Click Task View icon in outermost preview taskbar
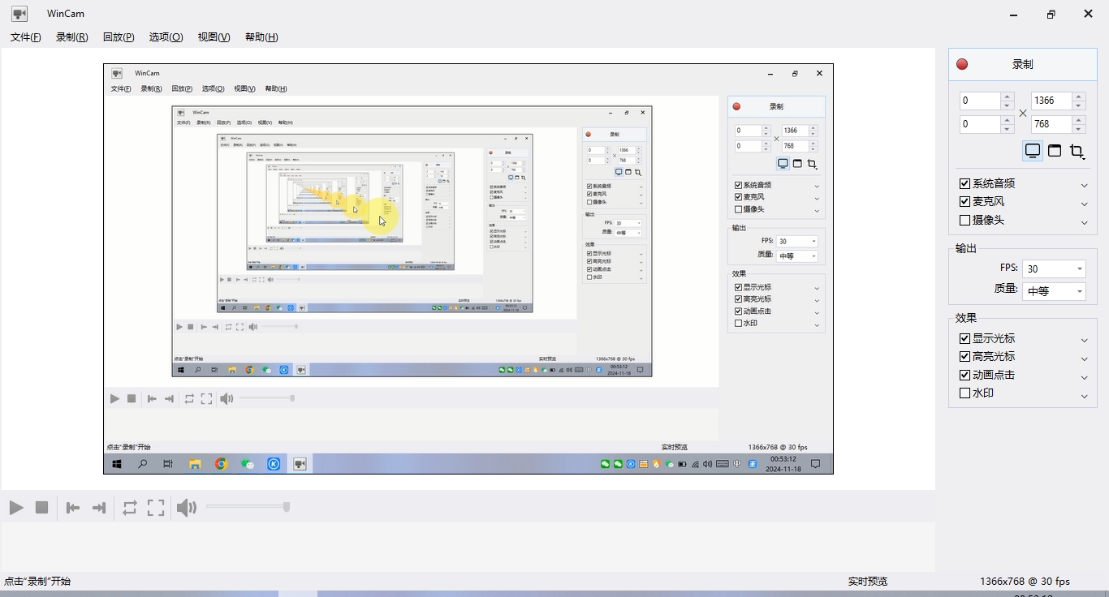1109x597 pixels. point(168,464)
